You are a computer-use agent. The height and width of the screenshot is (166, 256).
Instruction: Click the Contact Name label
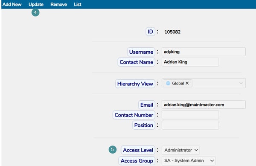137,62
